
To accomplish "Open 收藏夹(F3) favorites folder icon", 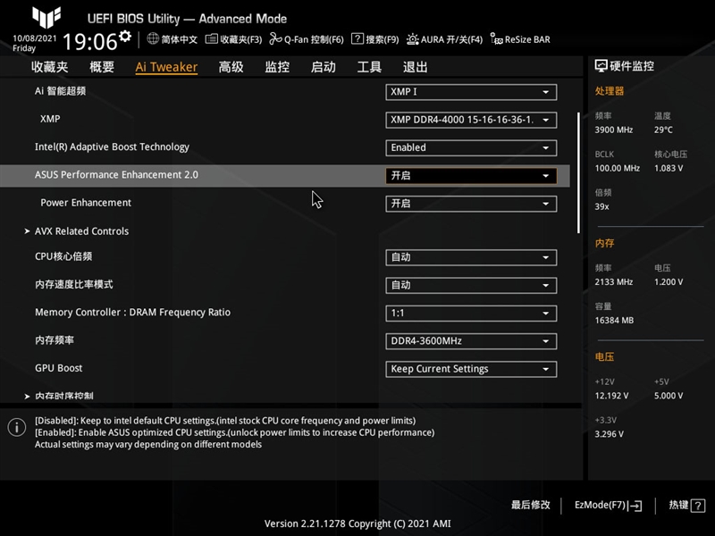I will (211, 39).
